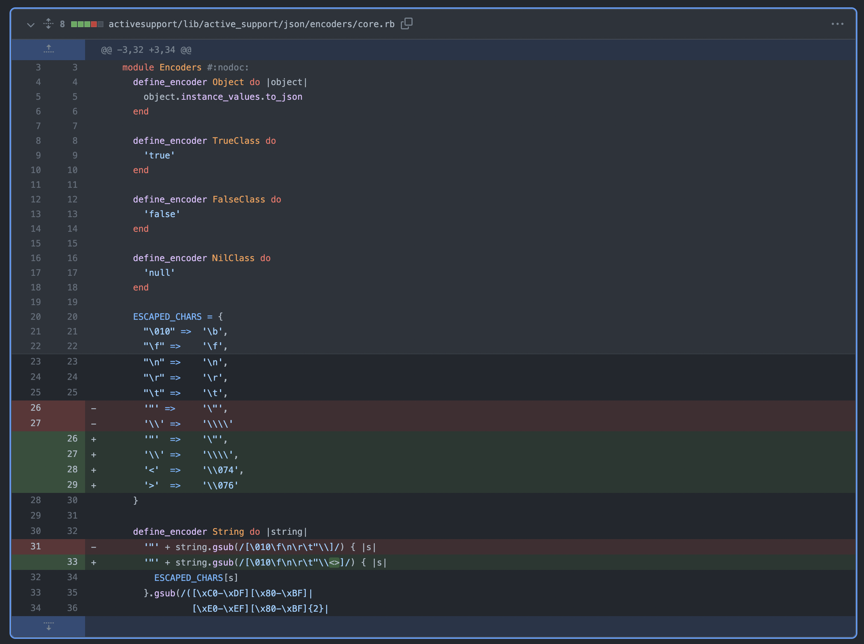Copy the core.rb file path

(406, 24)
